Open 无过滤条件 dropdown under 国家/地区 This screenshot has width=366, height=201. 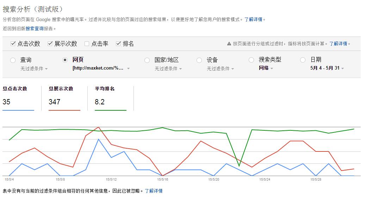[168, 69]
